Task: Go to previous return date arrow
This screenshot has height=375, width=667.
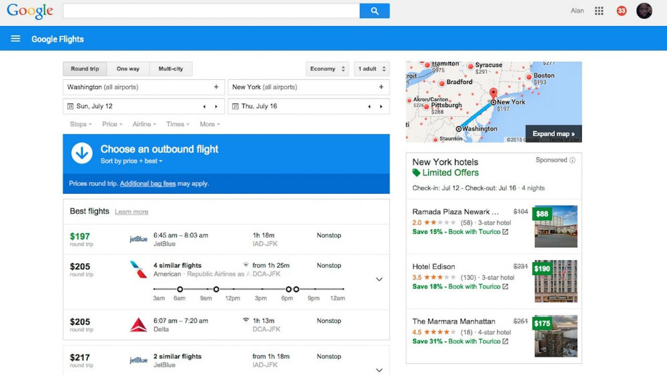Action: pyautogui.click(x=370, y=107)
